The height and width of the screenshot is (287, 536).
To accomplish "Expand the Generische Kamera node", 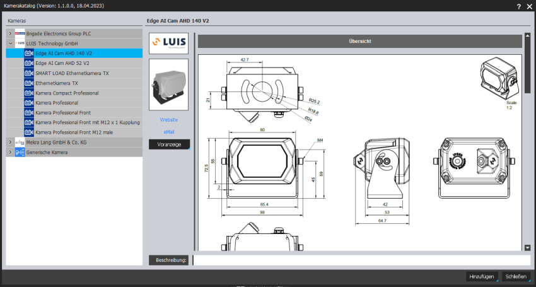I will click(10, 152).
